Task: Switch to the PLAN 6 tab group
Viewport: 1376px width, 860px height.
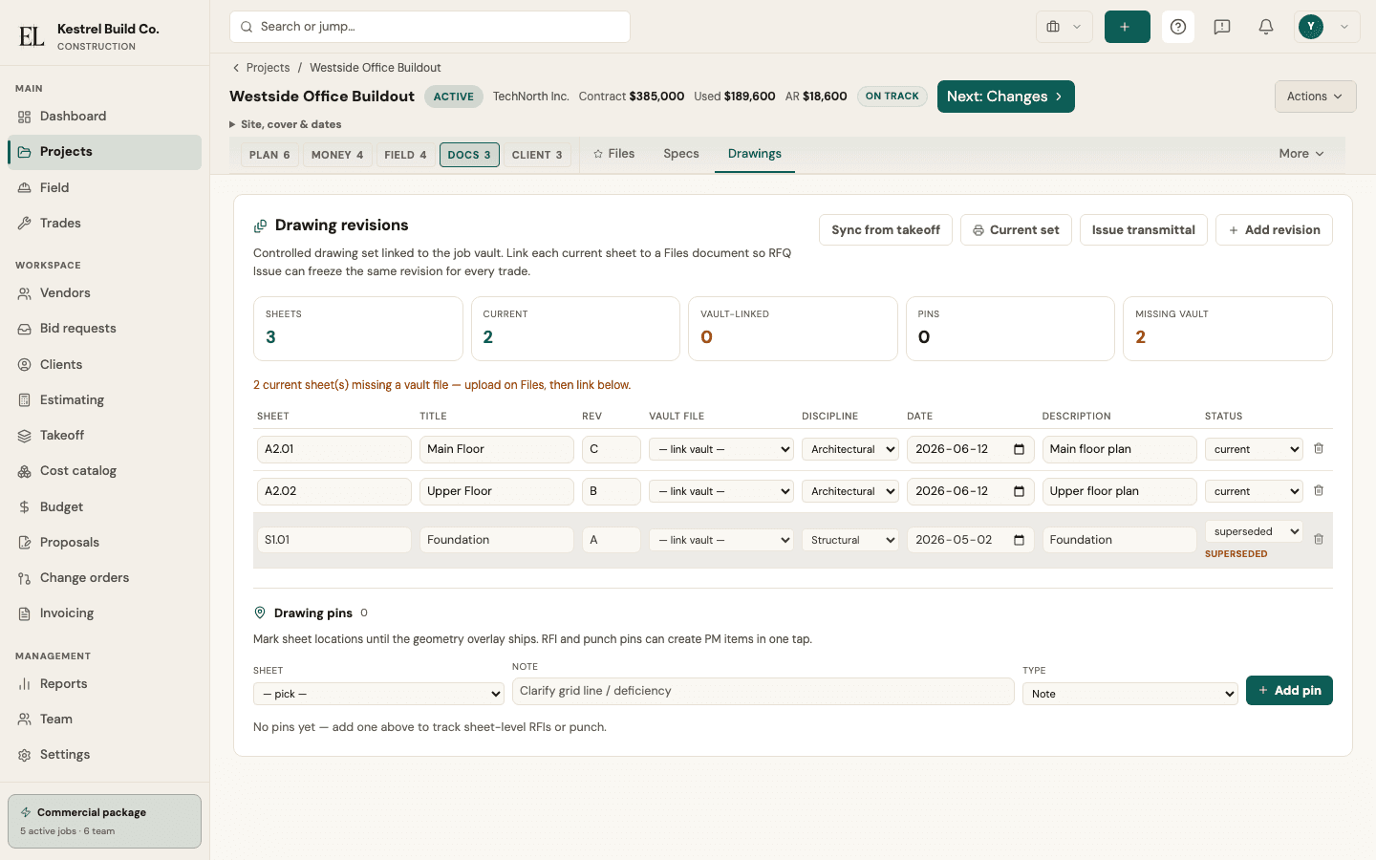Action: pos(269,155)
